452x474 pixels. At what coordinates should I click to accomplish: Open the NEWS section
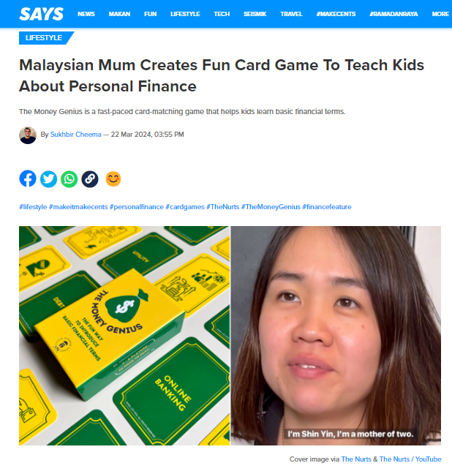click(x=86, y=14)
